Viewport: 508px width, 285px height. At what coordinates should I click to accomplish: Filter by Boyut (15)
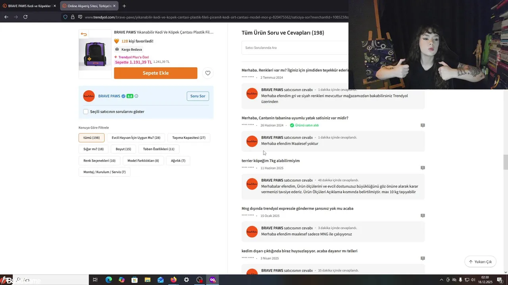point(123,149)
